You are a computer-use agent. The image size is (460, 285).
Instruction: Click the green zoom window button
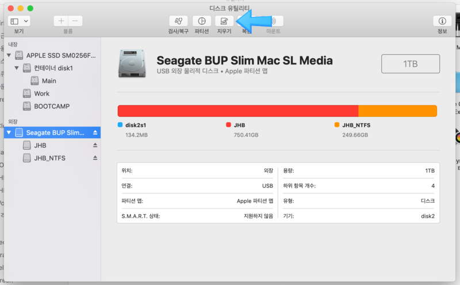click(x=30, y=8)
